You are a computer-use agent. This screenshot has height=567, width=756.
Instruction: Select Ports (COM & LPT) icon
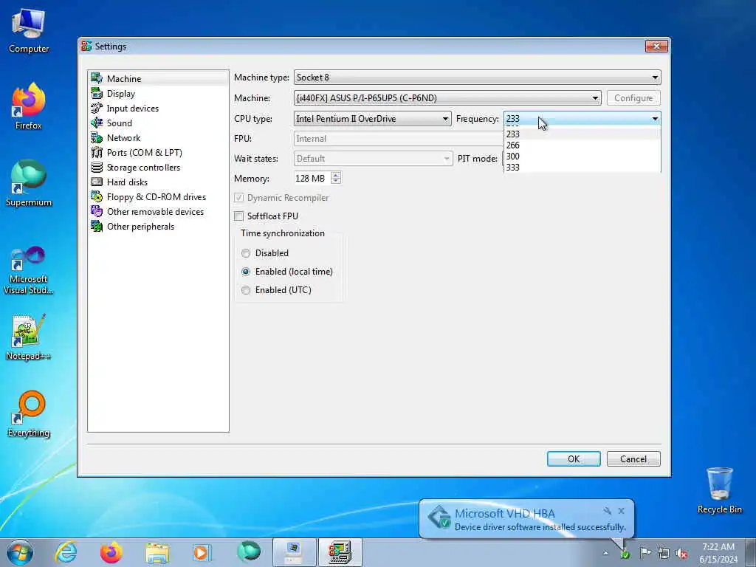(97, 152)
